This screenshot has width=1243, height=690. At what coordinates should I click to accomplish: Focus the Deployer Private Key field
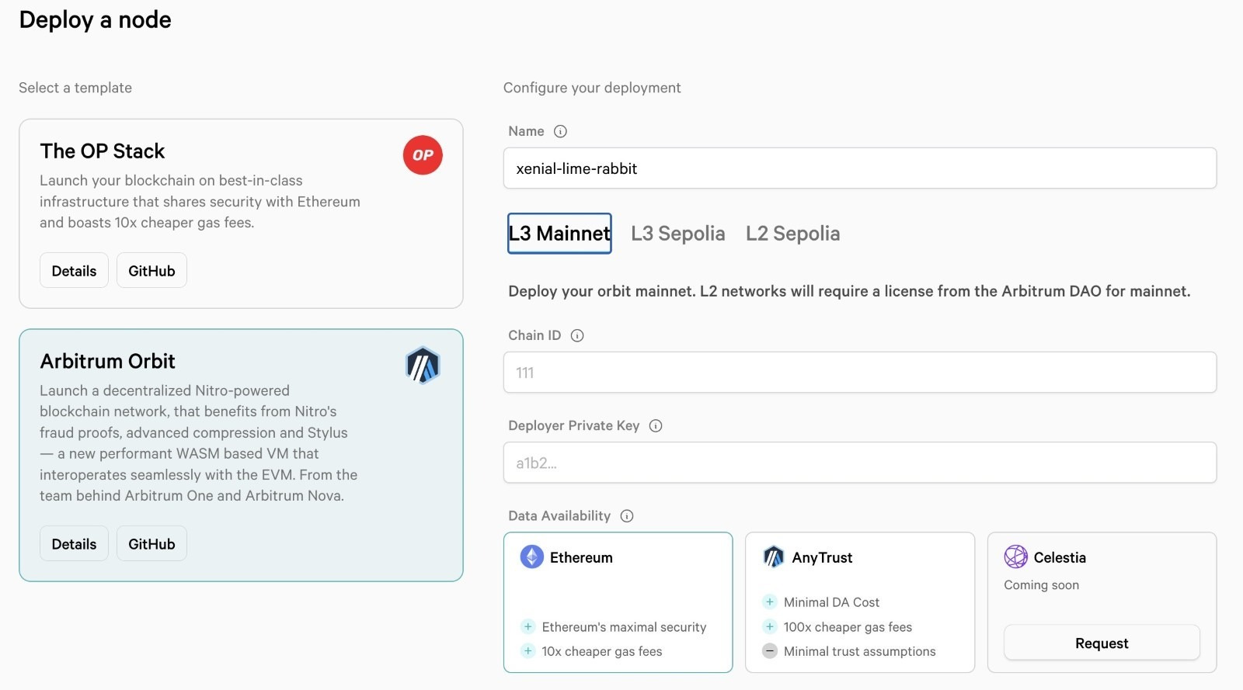860,463
